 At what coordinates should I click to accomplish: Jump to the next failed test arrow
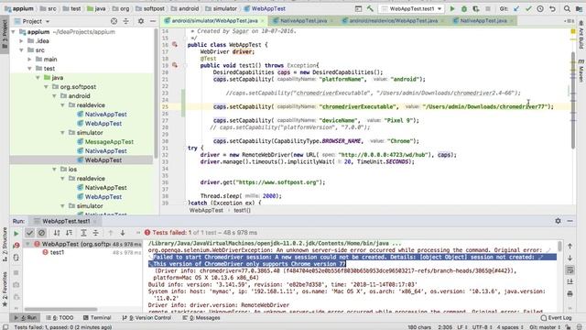[x=123, y=233]
